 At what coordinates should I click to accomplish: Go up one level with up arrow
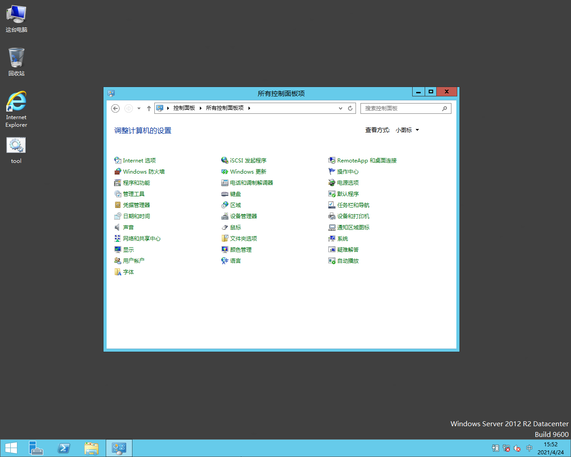[x=149, y=108]
